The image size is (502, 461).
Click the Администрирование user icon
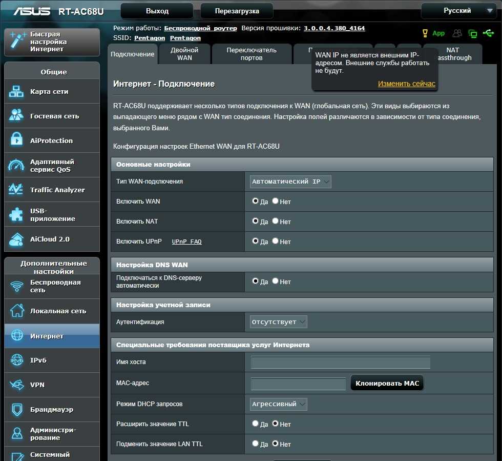click(x=17, y=433)
